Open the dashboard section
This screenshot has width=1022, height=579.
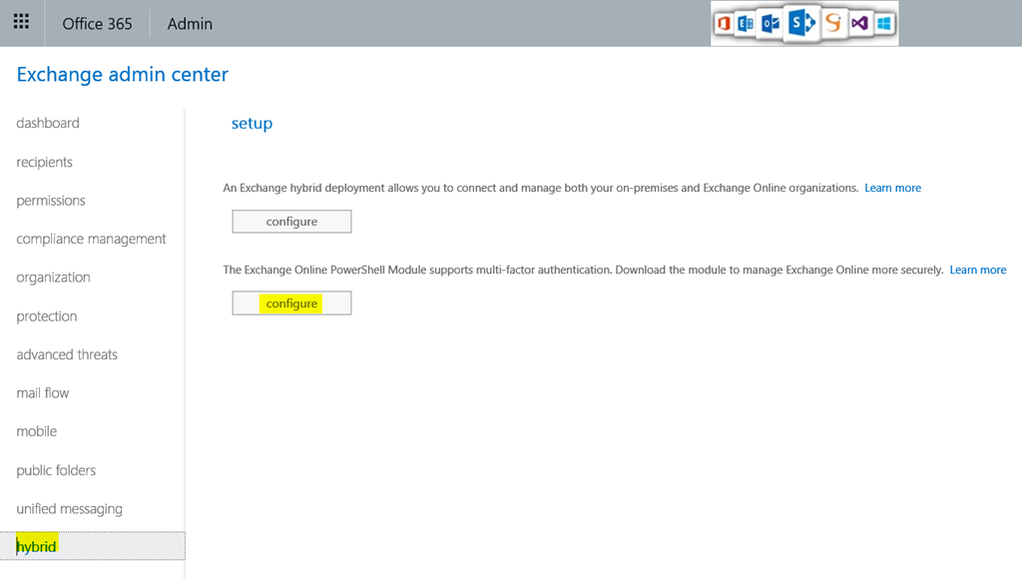coord(48,123)
